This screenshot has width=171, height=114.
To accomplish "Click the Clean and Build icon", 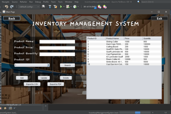I will pos(55,7).
